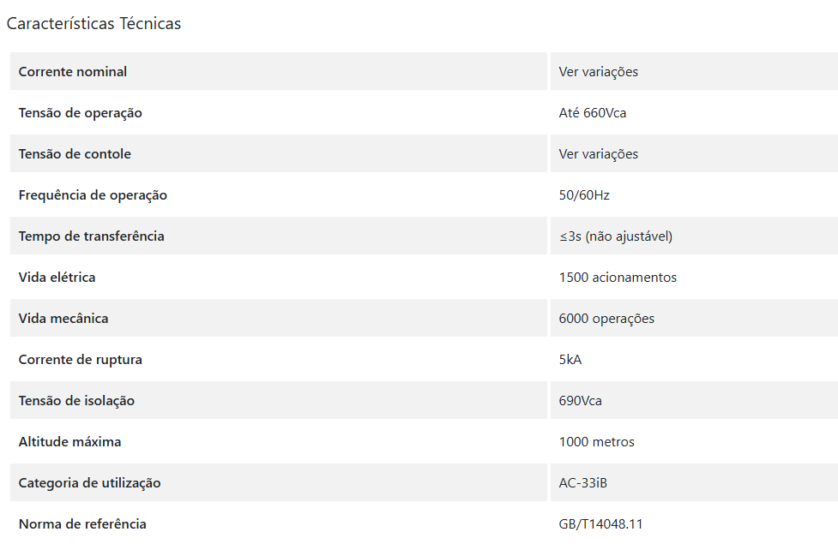Click the 'Tempo de transferência' label
Screen dimensions: 838x544
coord(91,236)
